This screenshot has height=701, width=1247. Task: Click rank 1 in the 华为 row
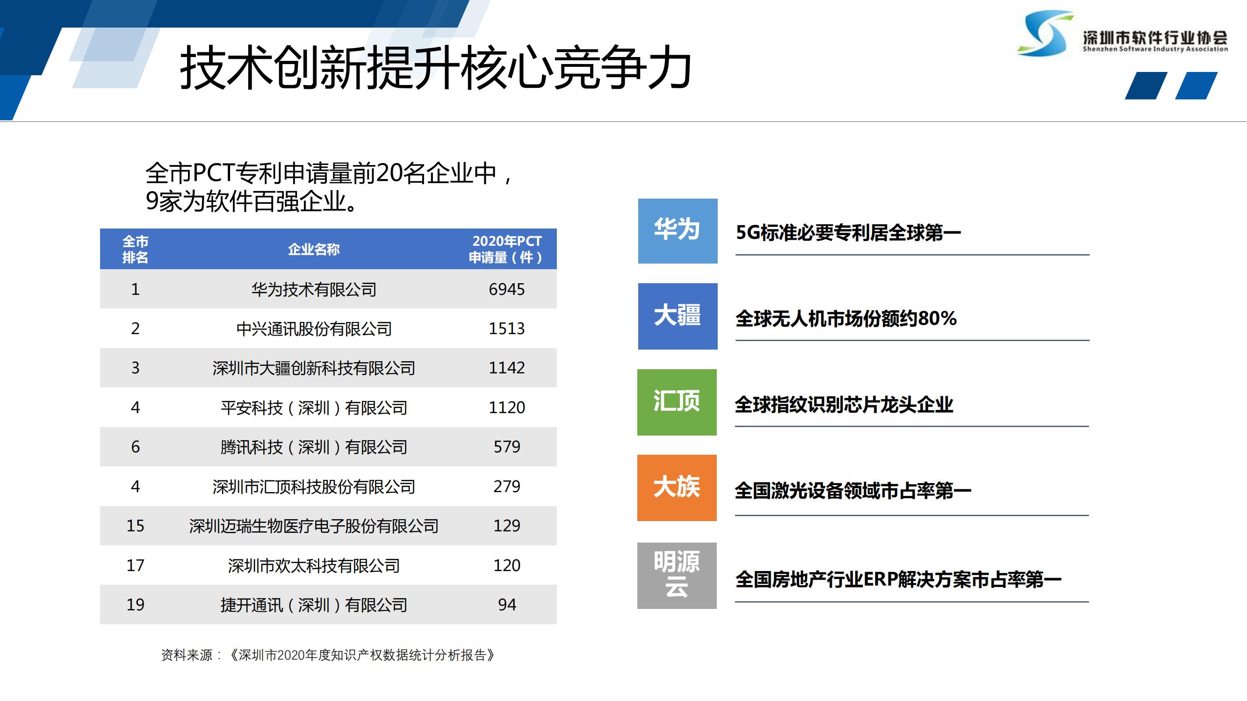[135, 289]
